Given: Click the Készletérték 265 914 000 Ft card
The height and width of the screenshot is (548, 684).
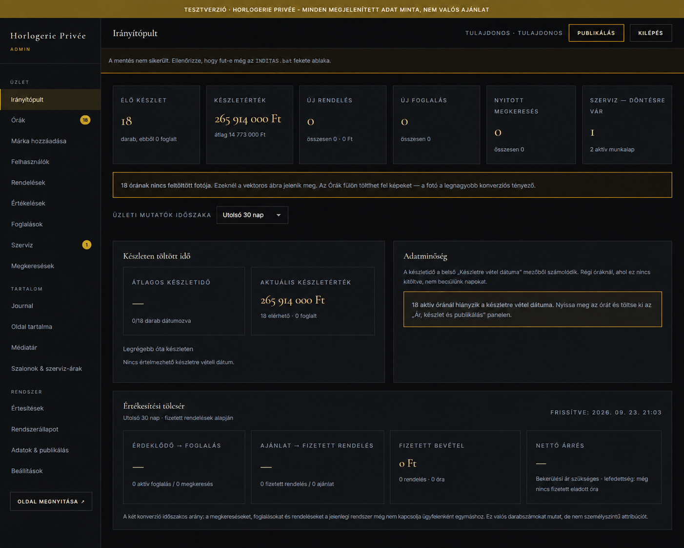Looking at the screenshot, I should (250, 125).
